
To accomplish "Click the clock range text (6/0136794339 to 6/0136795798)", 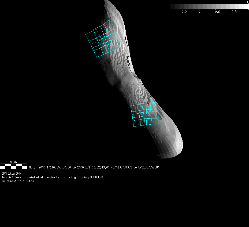I will coord(135,167).
